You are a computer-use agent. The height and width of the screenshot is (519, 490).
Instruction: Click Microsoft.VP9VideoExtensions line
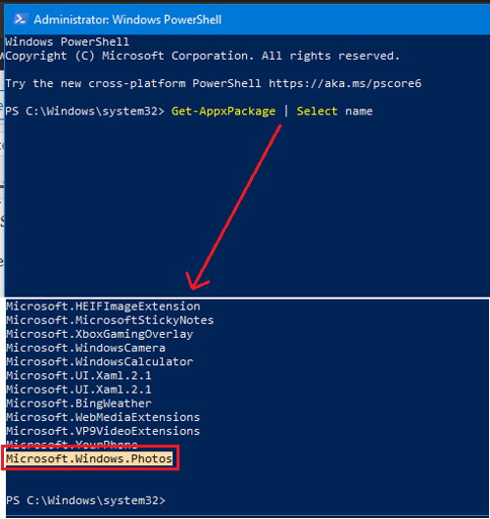tap(103, 431)
